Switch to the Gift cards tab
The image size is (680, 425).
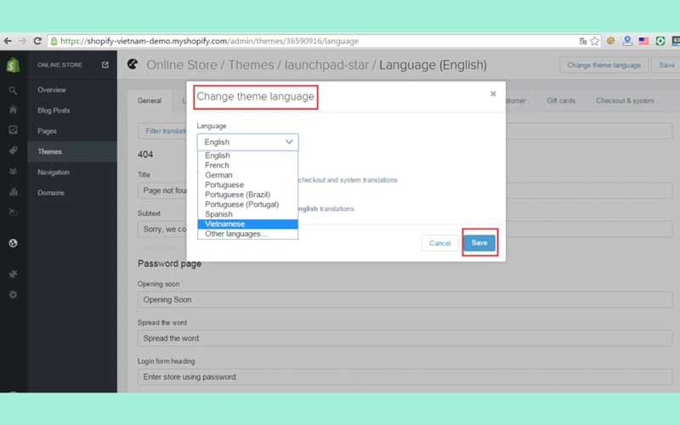pyautogui.click(x=561, y=100)
